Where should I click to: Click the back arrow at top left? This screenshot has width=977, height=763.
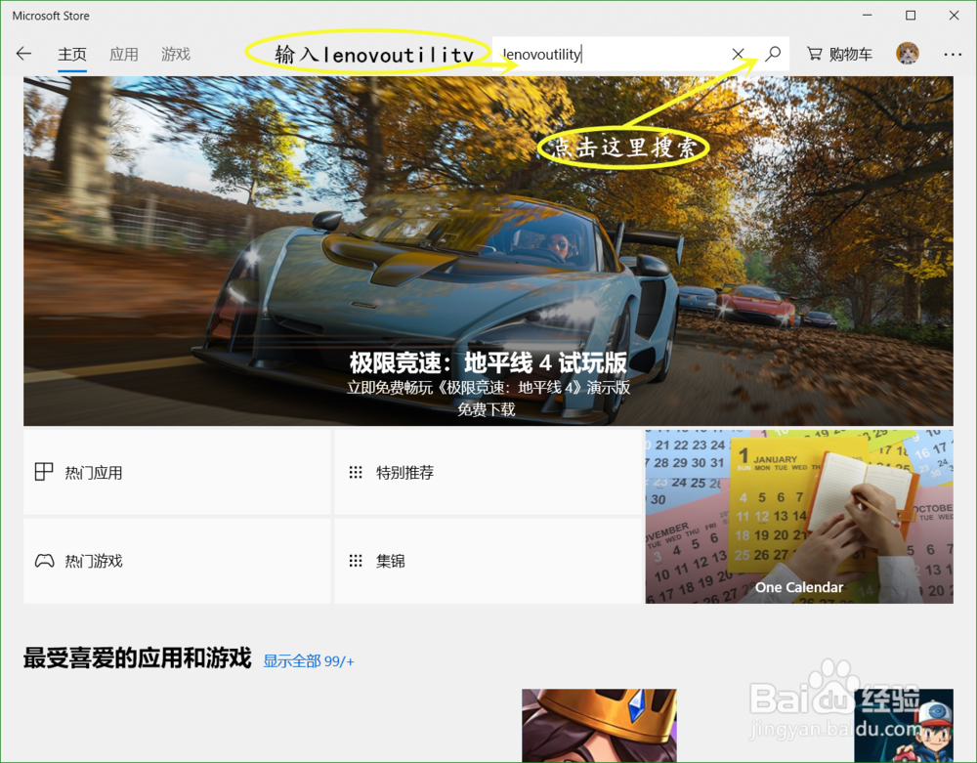[x=23, y=54]
